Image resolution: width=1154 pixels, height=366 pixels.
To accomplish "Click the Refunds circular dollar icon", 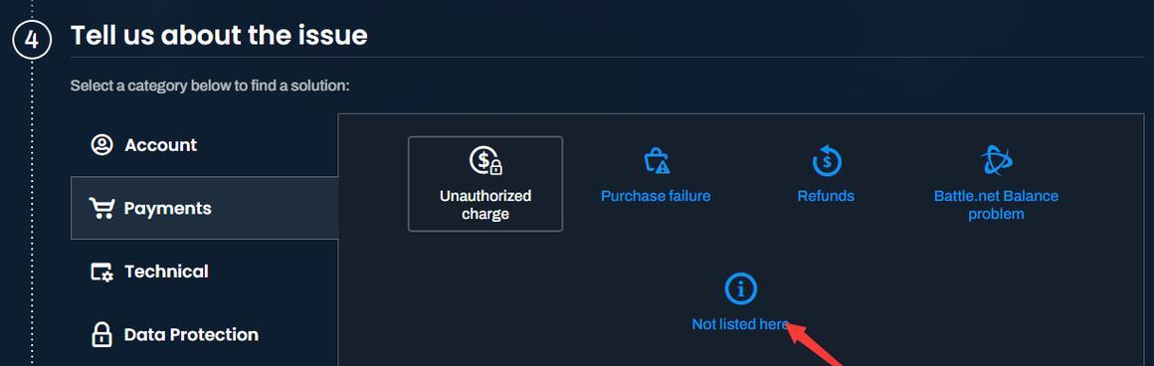I will 826,160.
